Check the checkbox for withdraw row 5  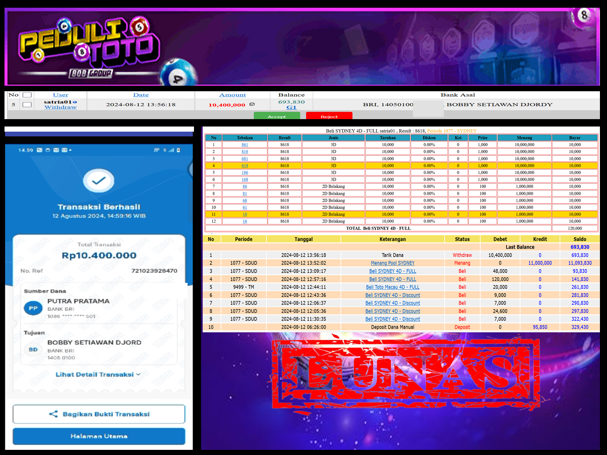pos(27,105)
